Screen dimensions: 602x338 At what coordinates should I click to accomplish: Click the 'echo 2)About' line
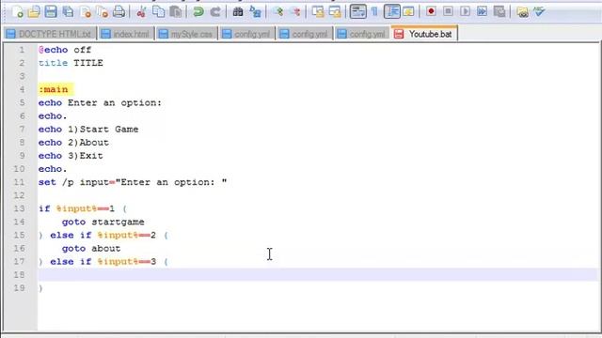[73, 143]
